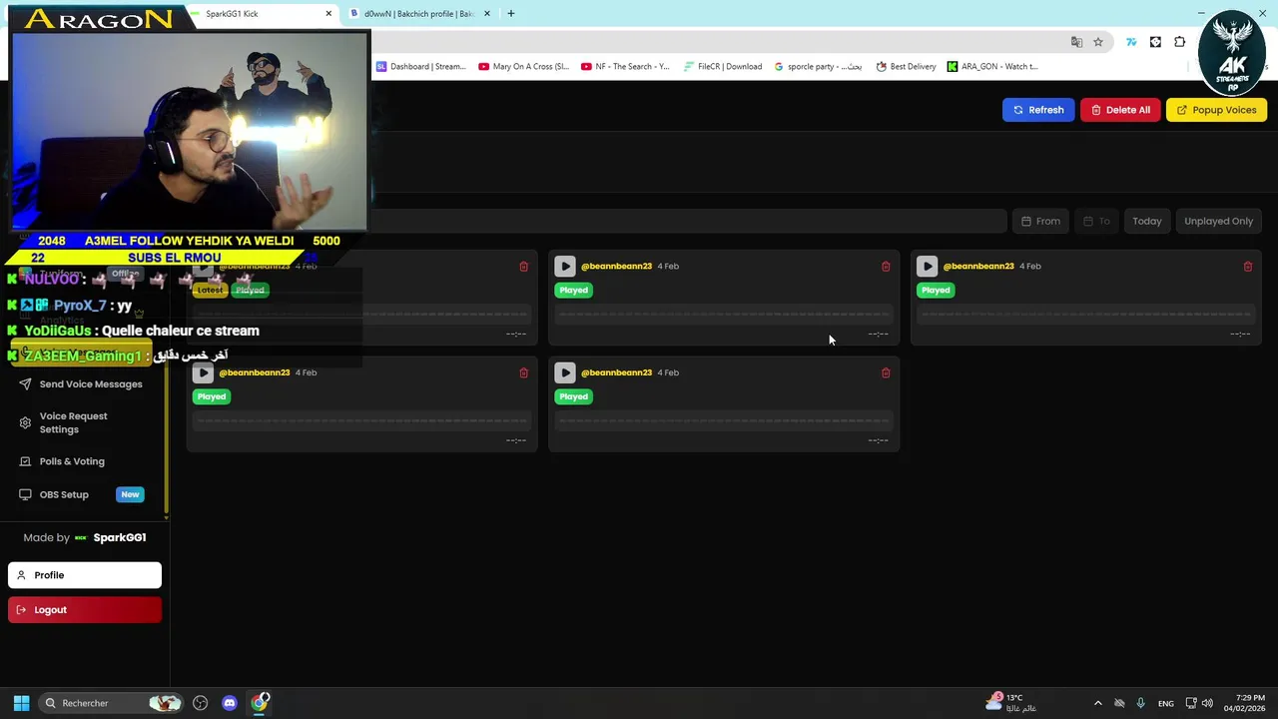1278x719 pixels.
Task: Click the Chrome icon in the taskbar
Action: click(x=260, y=703)
